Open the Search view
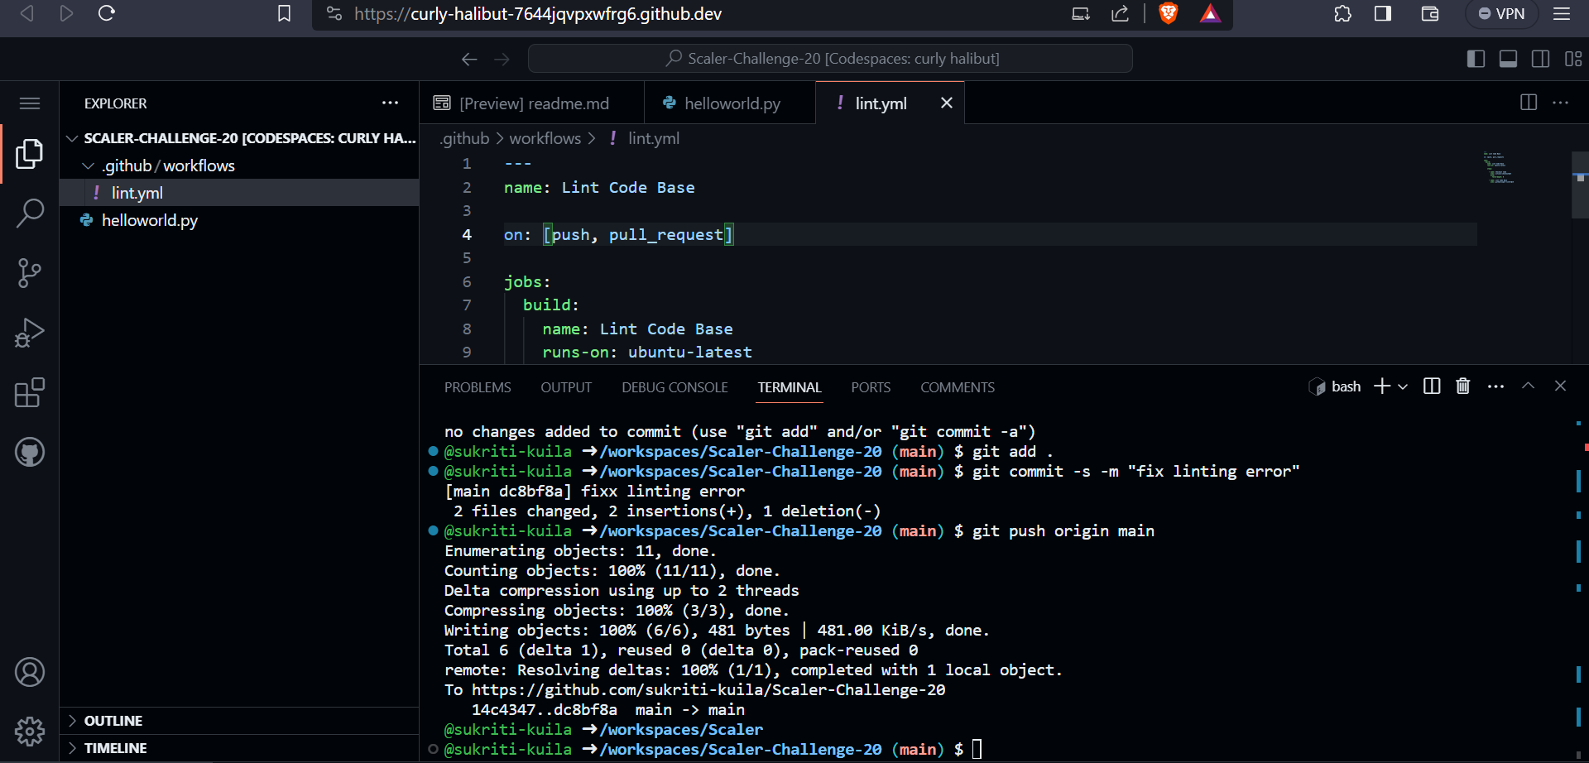The image size is (1589, 763). pos(30,213)
